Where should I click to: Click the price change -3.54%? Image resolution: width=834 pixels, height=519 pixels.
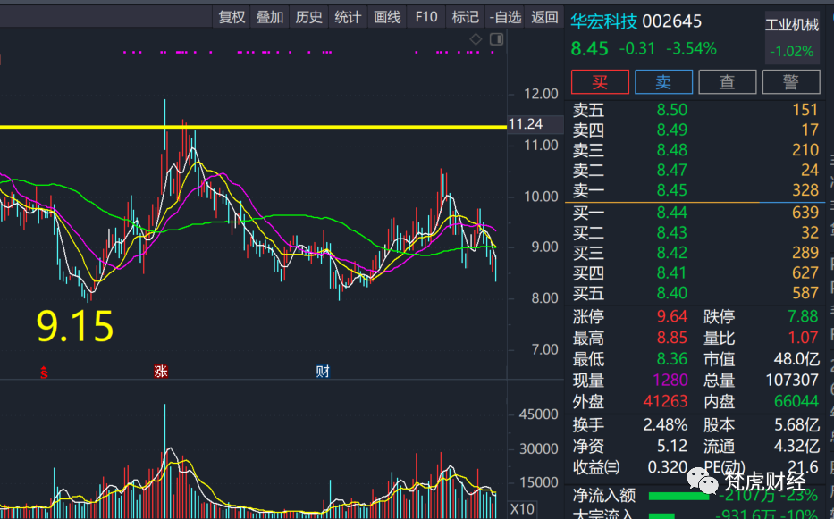[692, 49]
